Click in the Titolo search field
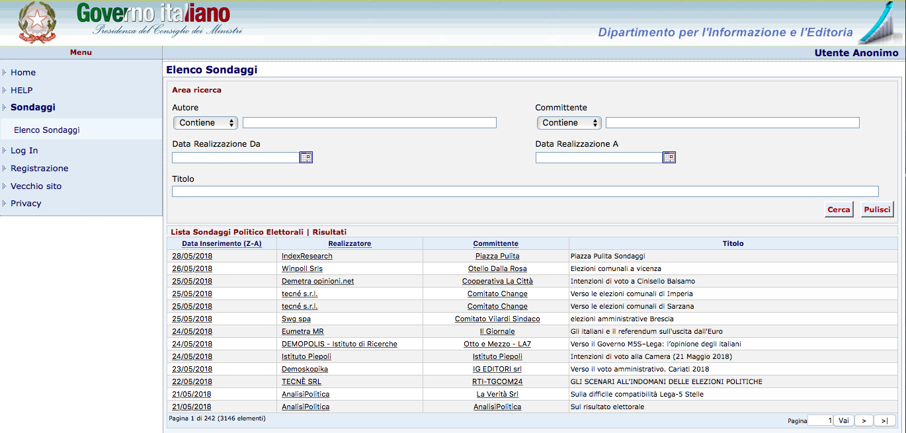The image size is (906, 433). 525,192
